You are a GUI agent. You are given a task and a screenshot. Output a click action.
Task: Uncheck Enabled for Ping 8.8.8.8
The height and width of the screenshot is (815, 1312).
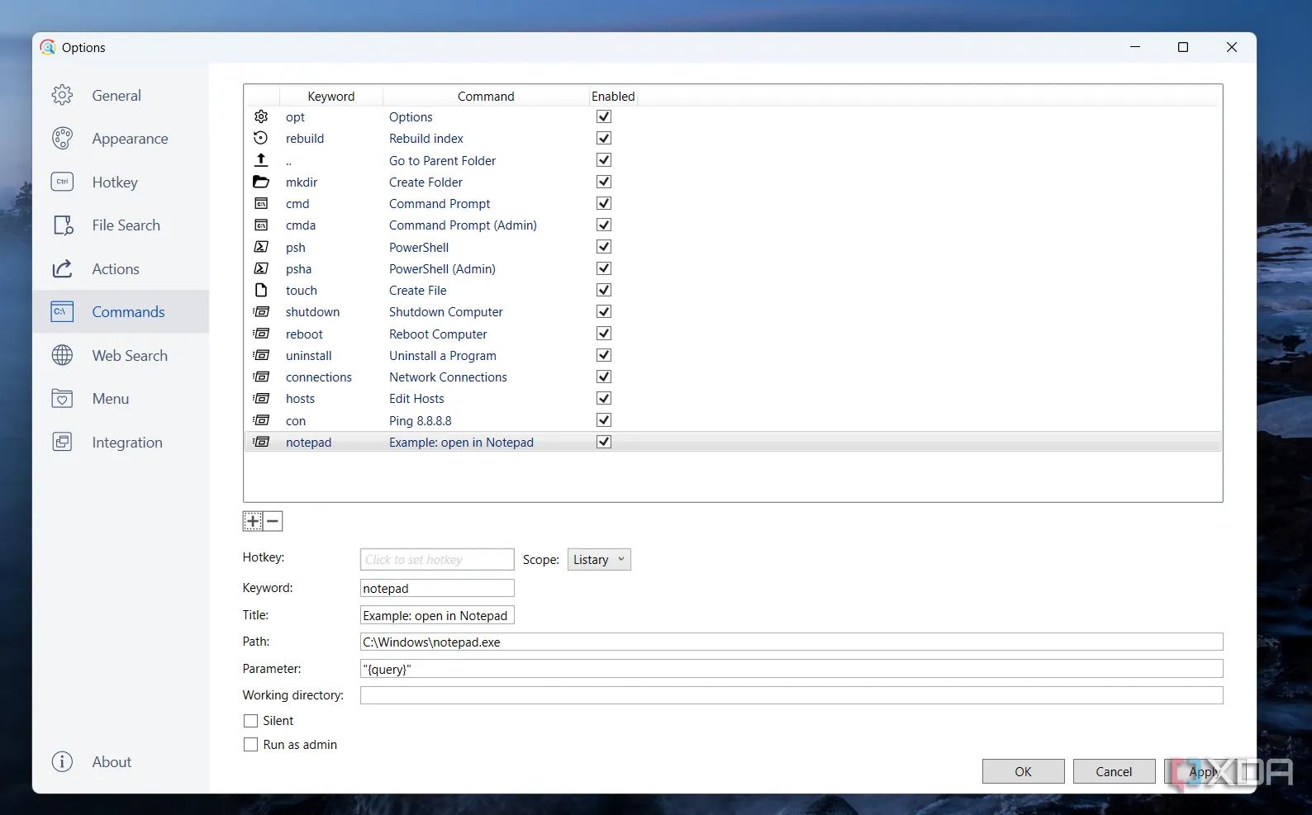tap(604, 420)
